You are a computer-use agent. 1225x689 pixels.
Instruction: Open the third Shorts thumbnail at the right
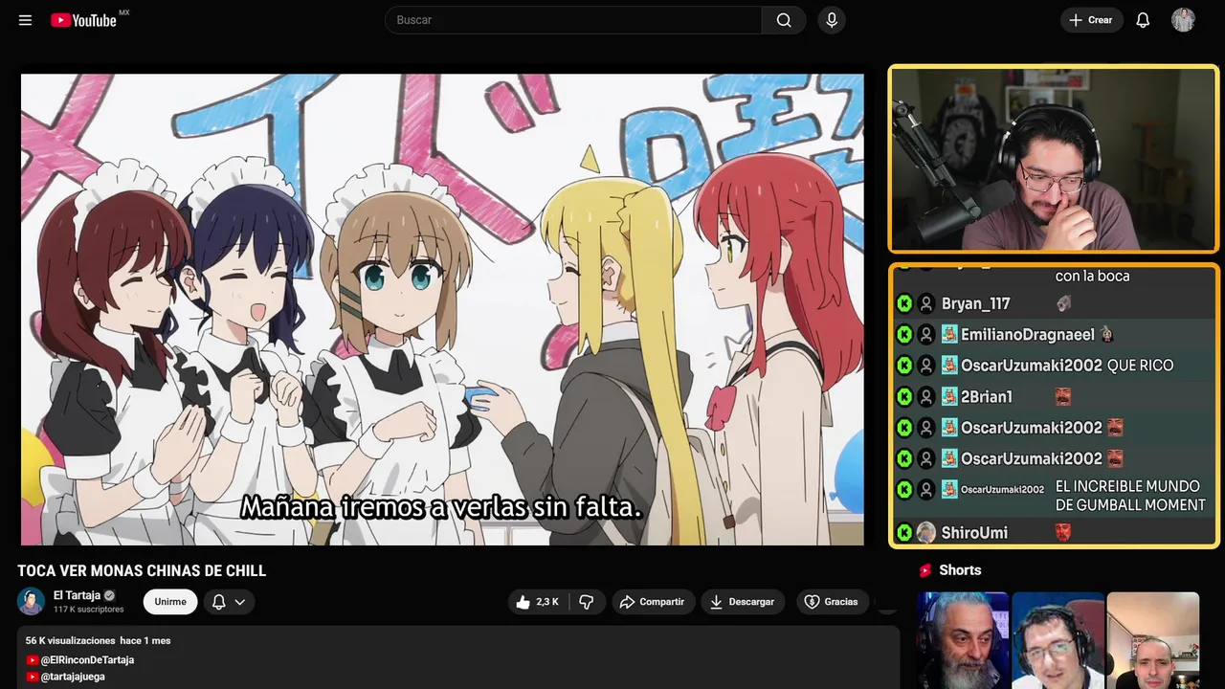1152,640
